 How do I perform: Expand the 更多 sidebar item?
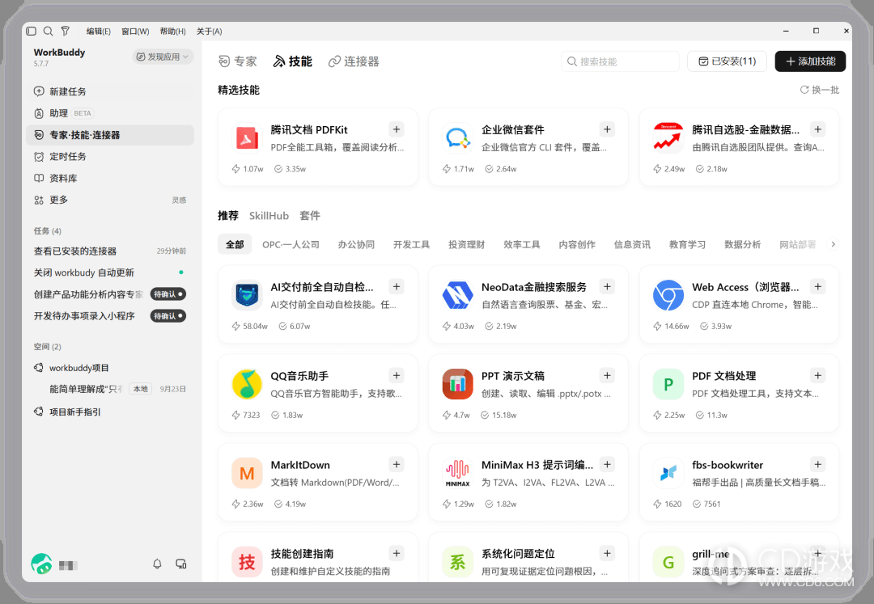pyautogui.click(x=110, y=200)
